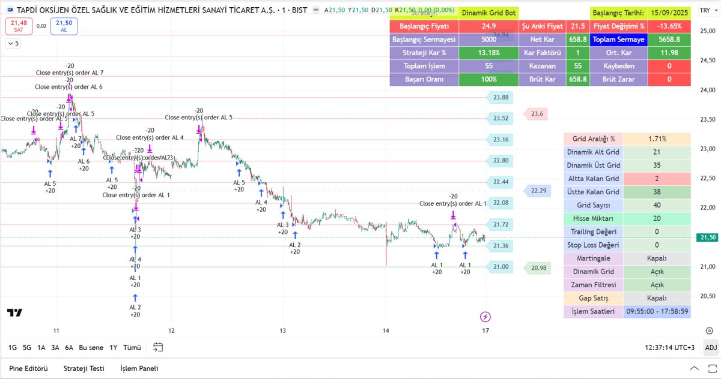Screen dimensions: 721x379
Task: Select the Bu sene time range
Action: click(91, 347)
